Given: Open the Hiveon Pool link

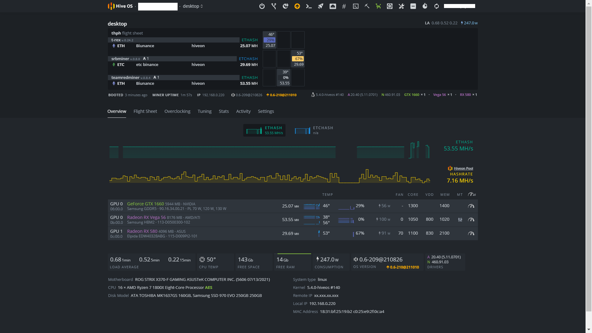Looking at the screenshot, I should [x=463, y=168].
